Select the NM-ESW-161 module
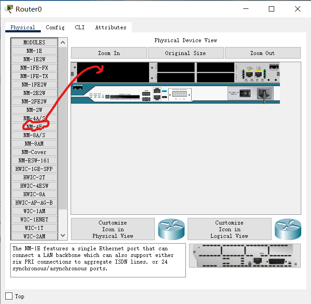This screenshot has height=304, width=311. (x=34, y=161)
